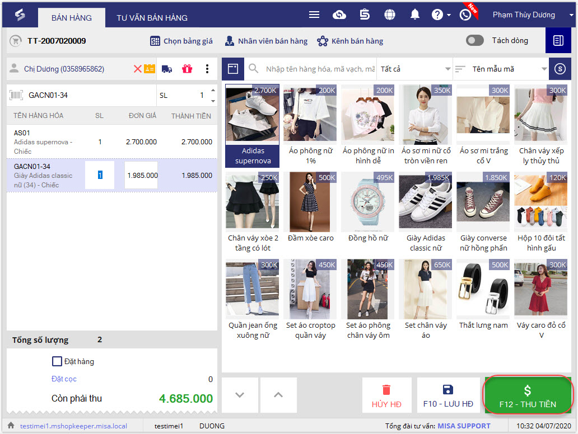This screenshot has width=578, height=434.
Task: Open MISA SUPPORT link
Action: [x=464, y=426]
